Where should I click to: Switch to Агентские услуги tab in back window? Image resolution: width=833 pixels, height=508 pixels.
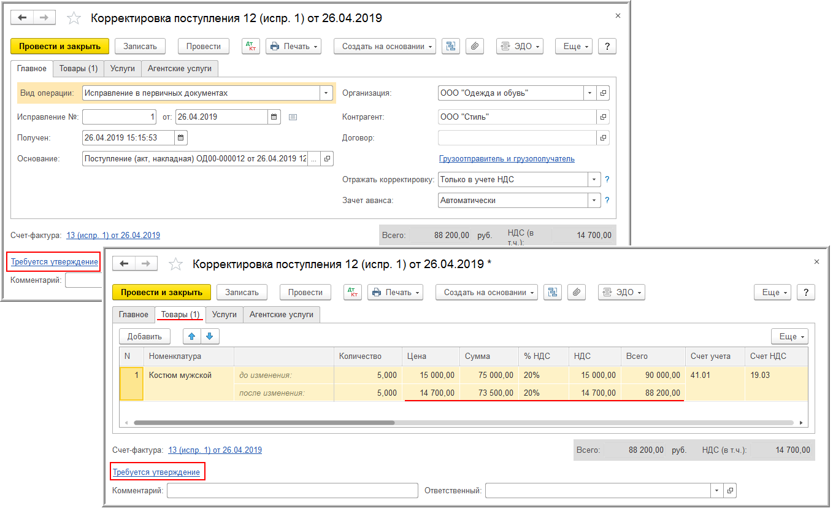(x=180, y=69)
